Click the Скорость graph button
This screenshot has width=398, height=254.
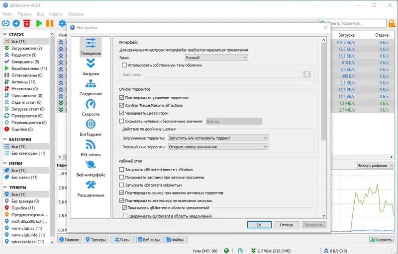pos(382,240)
